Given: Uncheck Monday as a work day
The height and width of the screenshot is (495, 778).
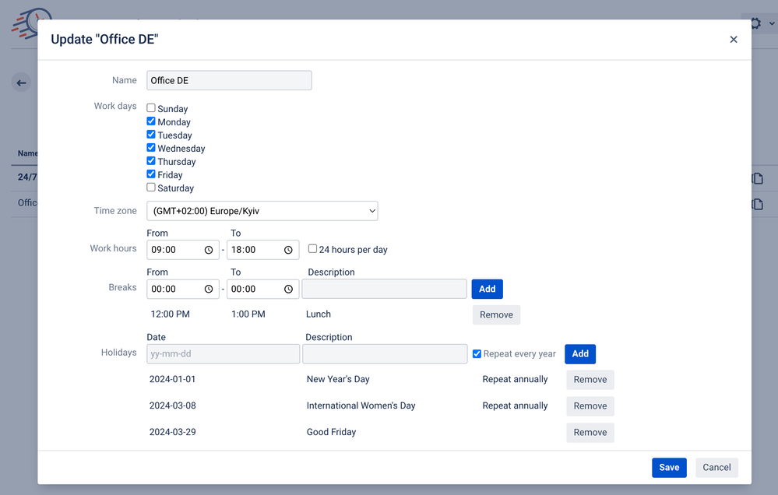Looking at the screenshot, I should [150, 121].
